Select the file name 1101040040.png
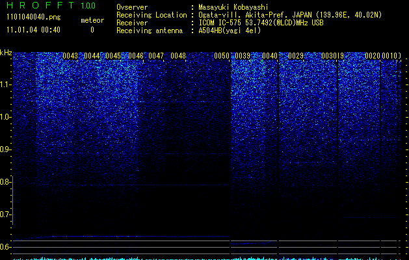The image size is (409, 260). tap(34, 17)
